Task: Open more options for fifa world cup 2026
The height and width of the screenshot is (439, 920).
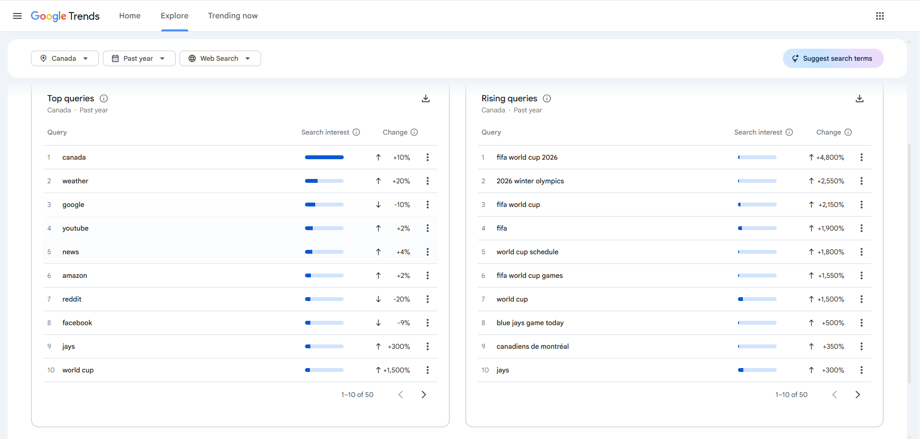Action: click(862, 157)
